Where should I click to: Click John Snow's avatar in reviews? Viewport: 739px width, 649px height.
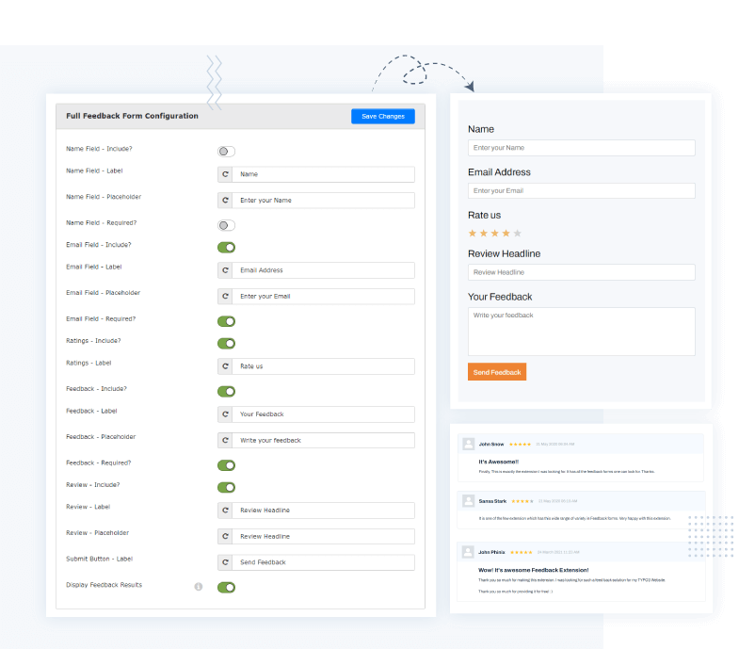click(x=468, y=444)
